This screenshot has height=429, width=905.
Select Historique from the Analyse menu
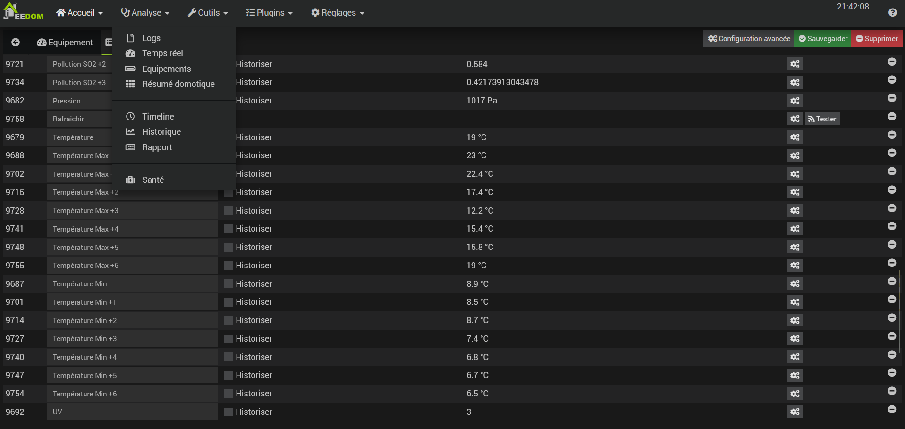[161, 132]
